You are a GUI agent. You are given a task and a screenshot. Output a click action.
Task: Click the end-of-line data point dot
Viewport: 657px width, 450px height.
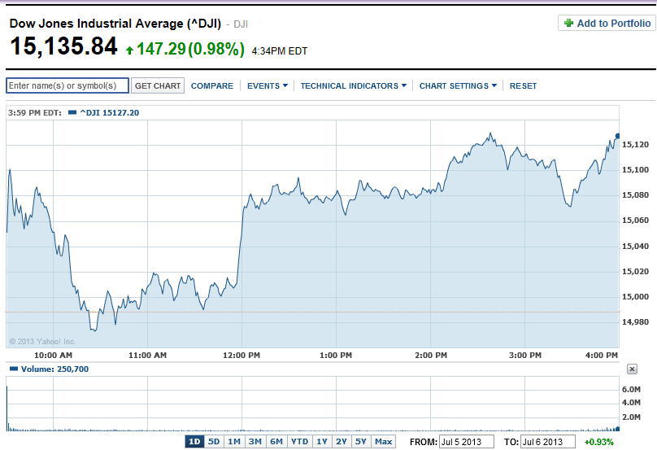click(x=617, y=136)
